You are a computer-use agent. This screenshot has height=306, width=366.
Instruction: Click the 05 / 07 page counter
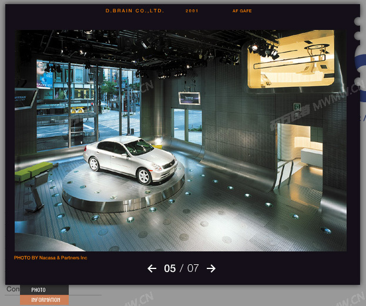(182, 268)
